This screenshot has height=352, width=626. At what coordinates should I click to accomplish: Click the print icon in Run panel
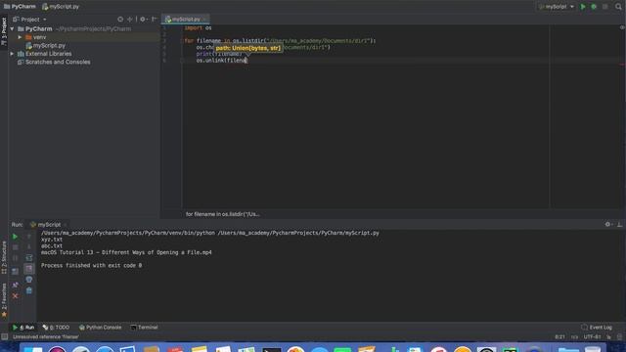tap(29, 280)
